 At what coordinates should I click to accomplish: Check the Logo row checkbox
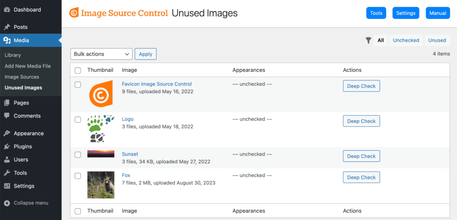(x=78, y=120)
